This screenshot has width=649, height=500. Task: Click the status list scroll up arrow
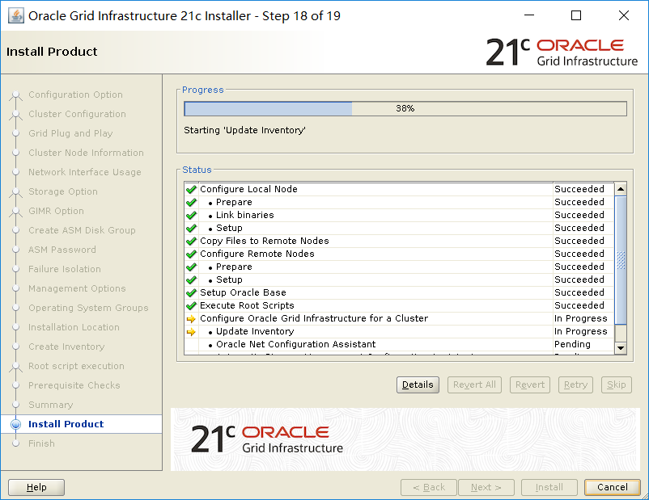[x=621, y=189]
